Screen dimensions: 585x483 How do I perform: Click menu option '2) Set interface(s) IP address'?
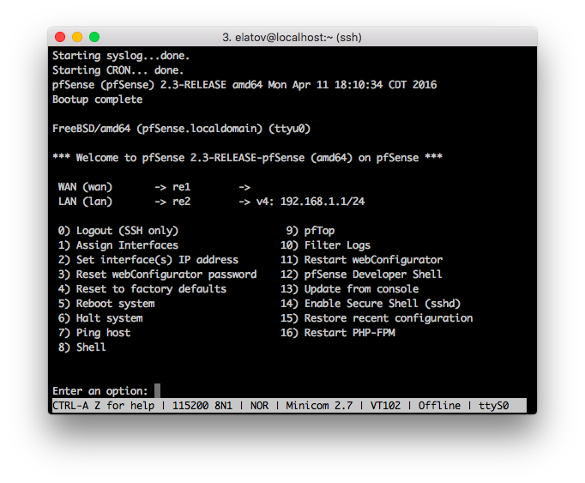[148, 260]
